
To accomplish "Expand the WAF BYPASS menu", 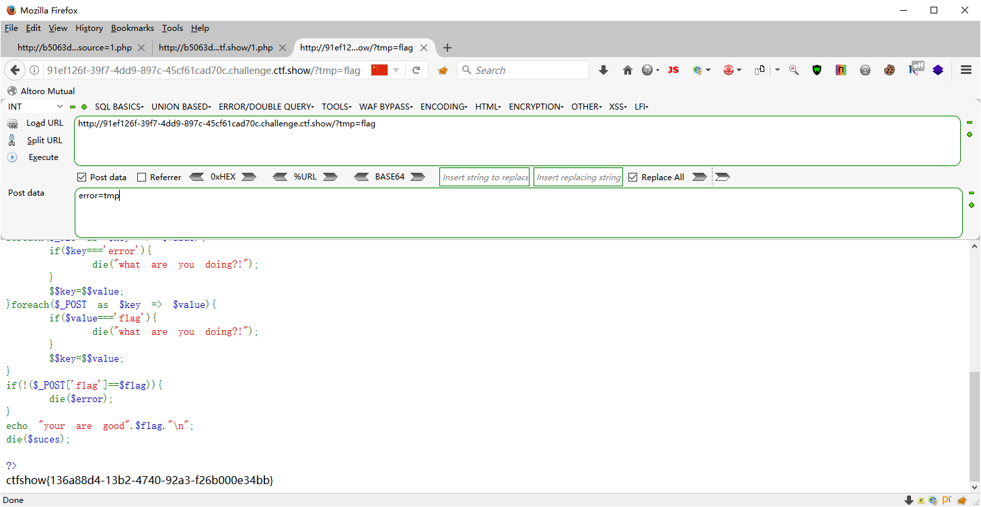I will [386, 107].
